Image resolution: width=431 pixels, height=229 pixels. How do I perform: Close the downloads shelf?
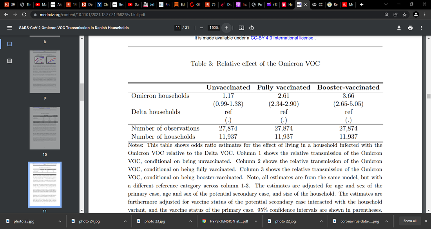pyautogui.click(x=426, y=221)
